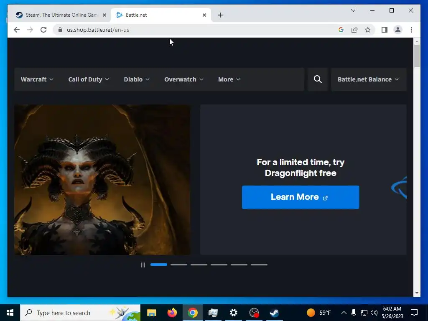
Task: Expand the Diablo dropdown menu
Action: pyautogui.click(x=137, y=79)
